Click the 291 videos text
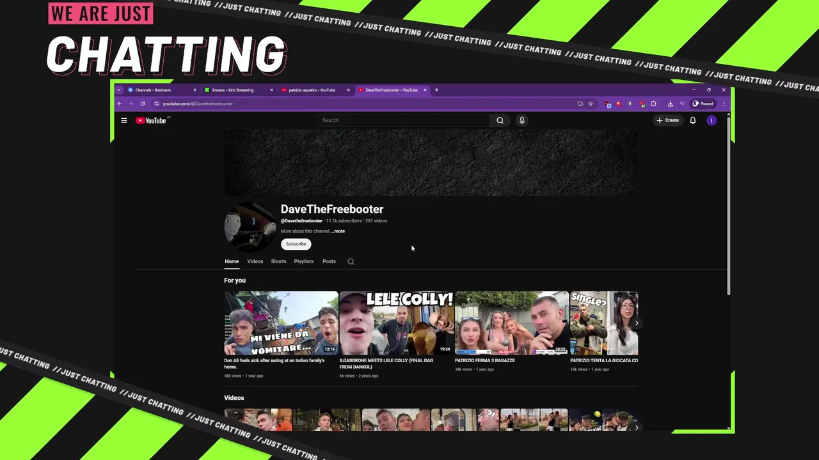The width and height of the screenshot is (819, 460). (376, 221)
